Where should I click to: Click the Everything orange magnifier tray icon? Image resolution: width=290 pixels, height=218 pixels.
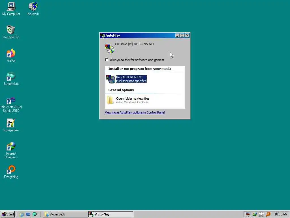(268, 214)
